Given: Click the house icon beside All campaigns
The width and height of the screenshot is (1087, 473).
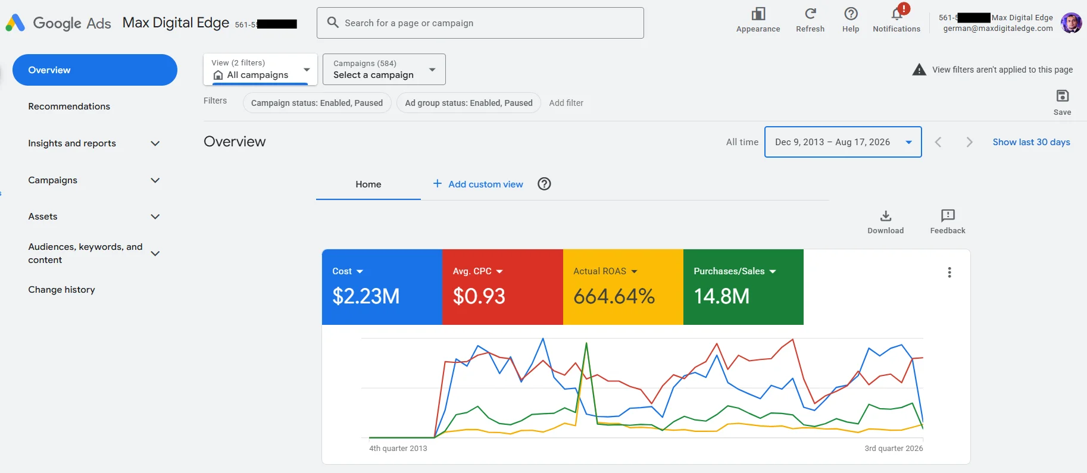Looking at the screenshot, I should 218,75.
